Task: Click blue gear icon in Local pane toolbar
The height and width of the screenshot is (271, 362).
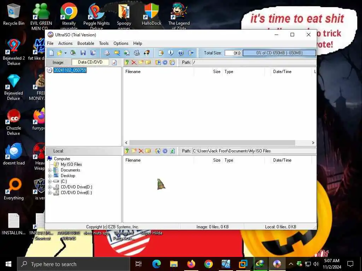Action: tap(165, 151)
